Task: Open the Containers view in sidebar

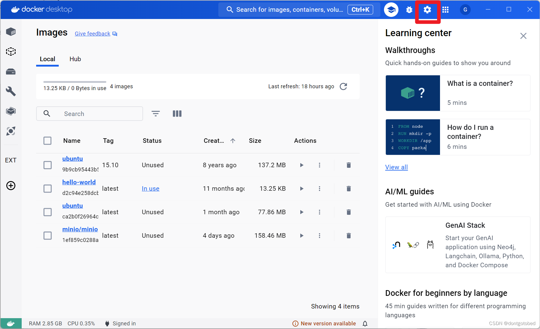Action: pos(11,32)
